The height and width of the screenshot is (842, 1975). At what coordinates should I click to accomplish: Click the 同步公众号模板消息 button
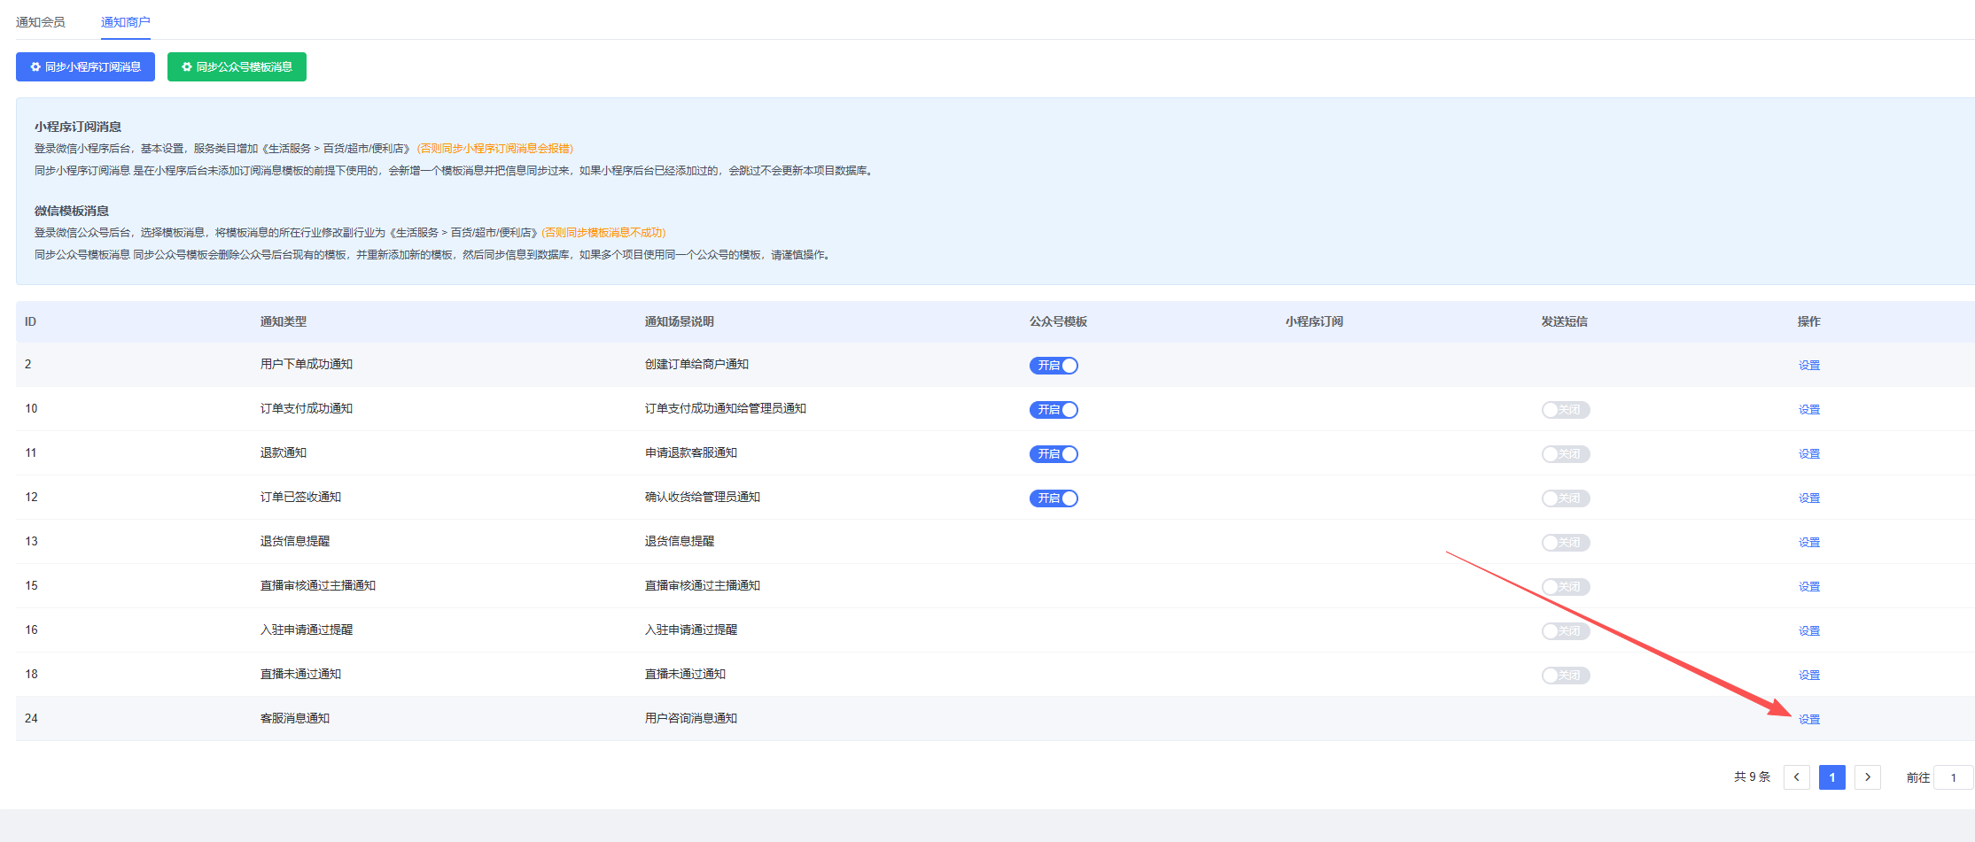point(237,67)
